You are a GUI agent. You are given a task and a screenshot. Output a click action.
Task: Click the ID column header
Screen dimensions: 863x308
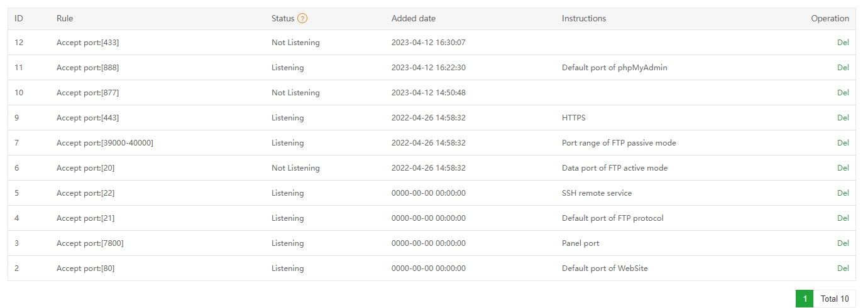(19, 19)
